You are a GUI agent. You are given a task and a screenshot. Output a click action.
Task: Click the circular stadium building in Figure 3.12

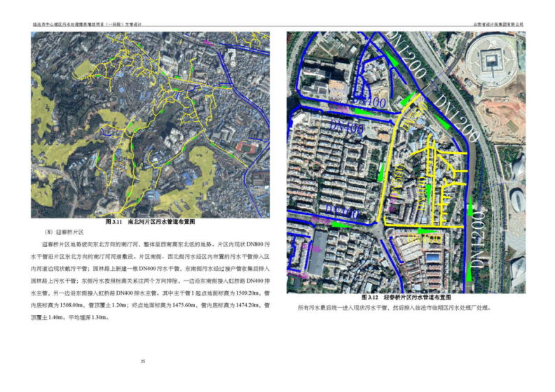[x=493, y=61]
